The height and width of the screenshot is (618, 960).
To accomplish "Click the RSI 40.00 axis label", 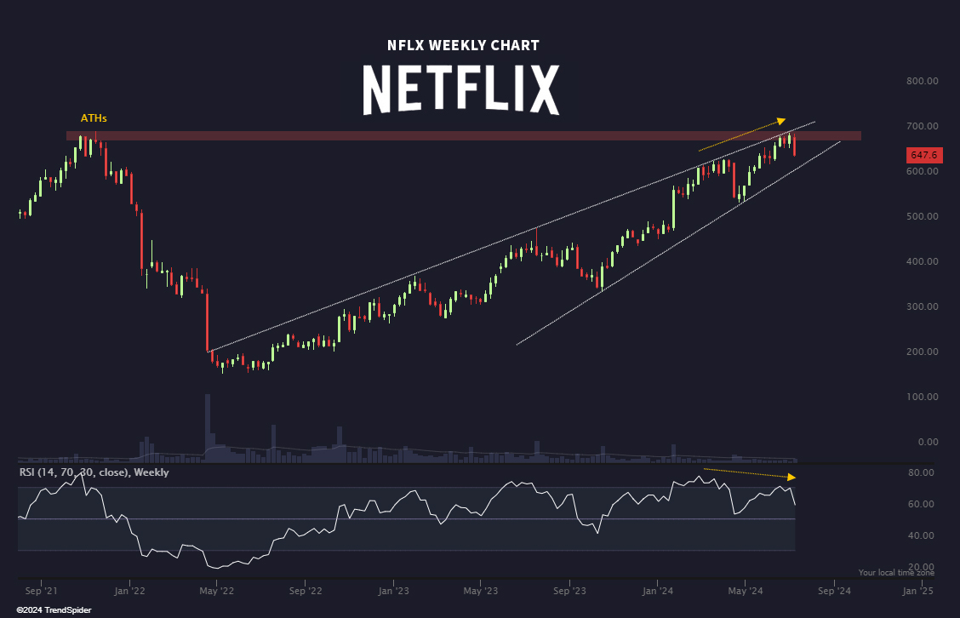I will [x=921, y=535].
